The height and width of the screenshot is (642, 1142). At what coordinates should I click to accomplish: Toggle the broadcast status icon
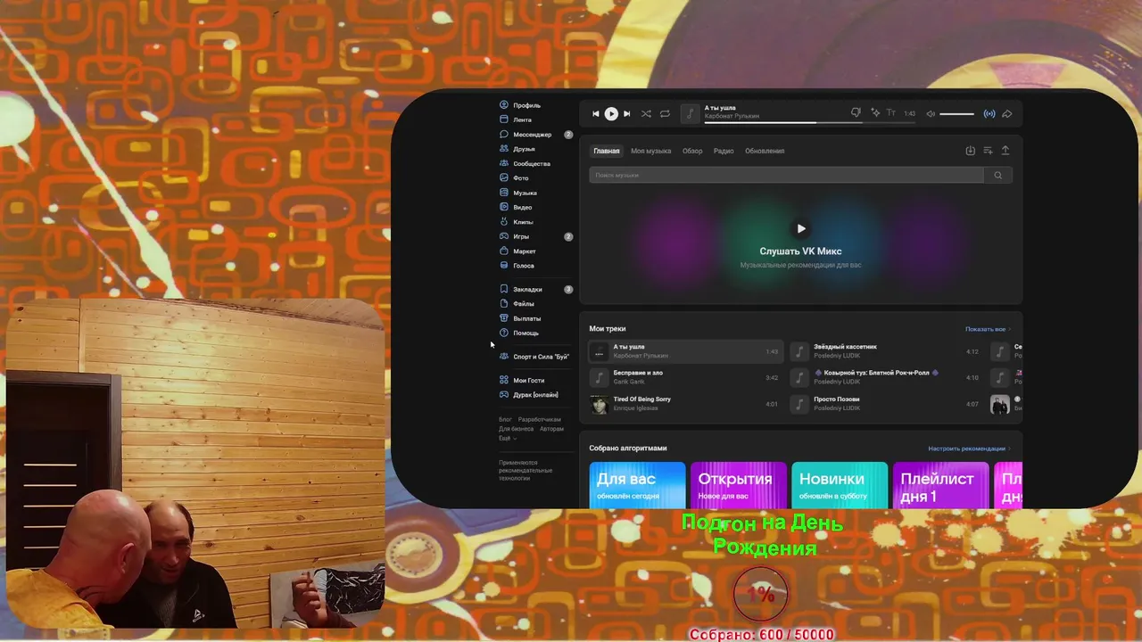(x=989, y=114)
